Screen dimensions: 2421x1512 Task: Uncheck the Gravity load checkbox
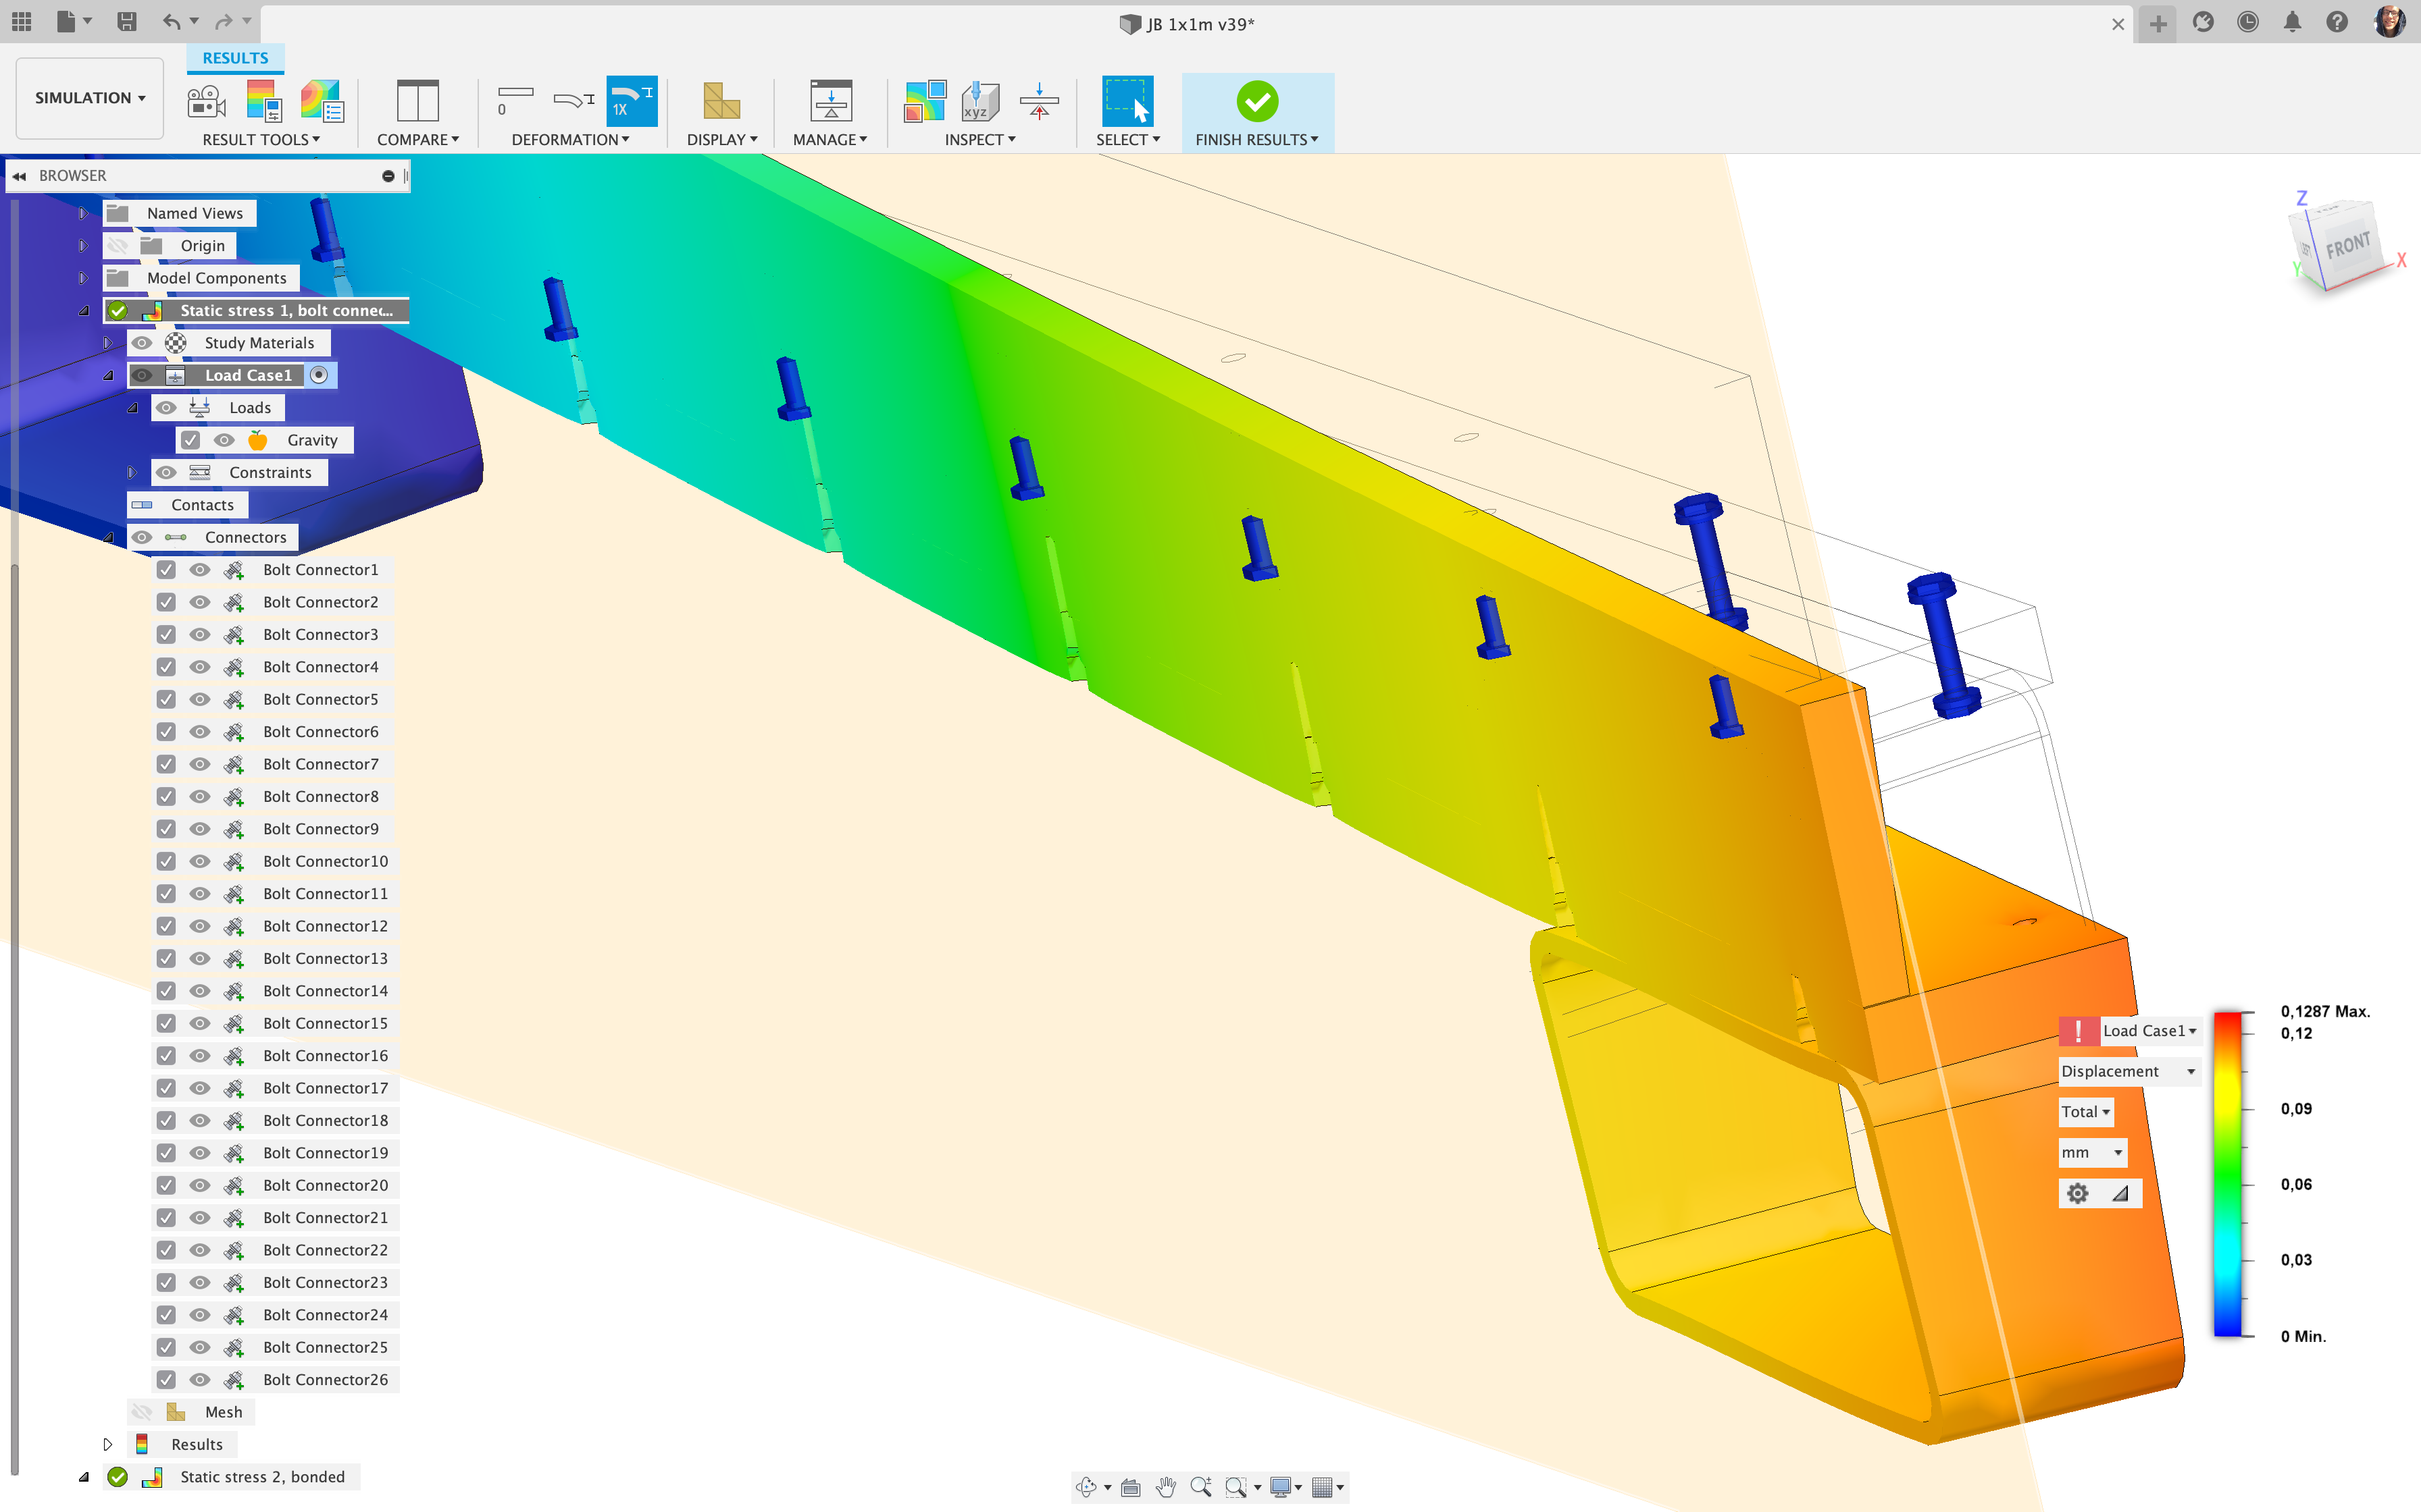[x=190, y=440]
